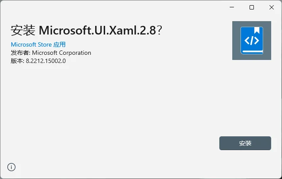Show package info via the circled i icon
This screenshot has width=282, height=179.
tap(11, 167)
